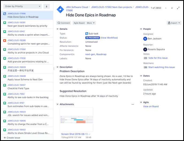
Task: Select 'Apply Issue Schema to Next Gen'
Action: point(25,80)
